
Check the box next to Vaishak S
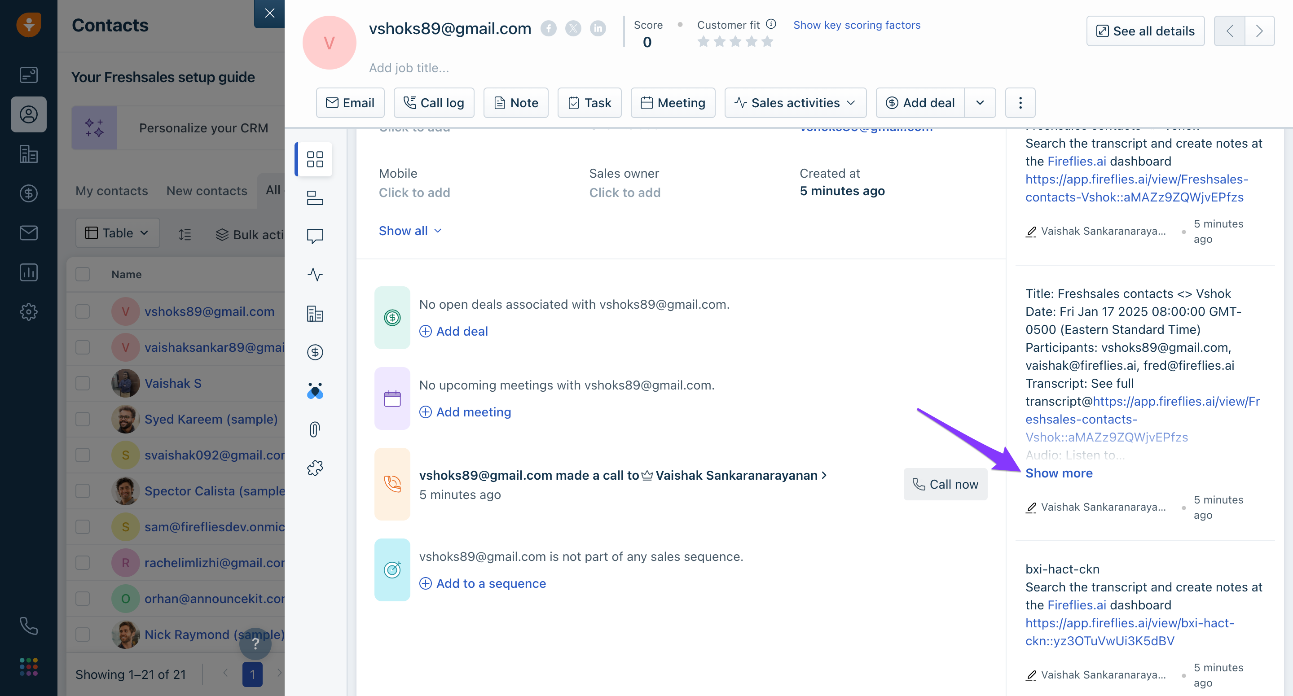pyautogui.click(x=82, y=383)
